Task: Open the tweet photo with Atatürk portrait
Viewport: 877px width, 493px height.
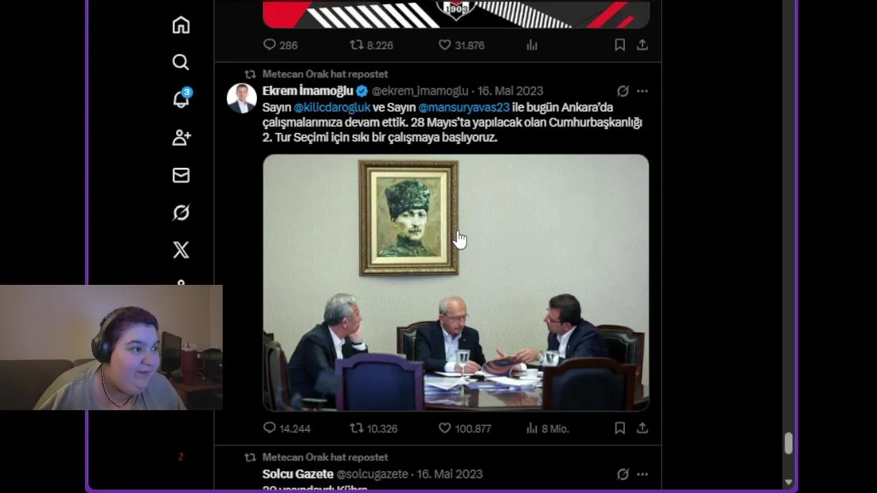Action: (456, 282)
